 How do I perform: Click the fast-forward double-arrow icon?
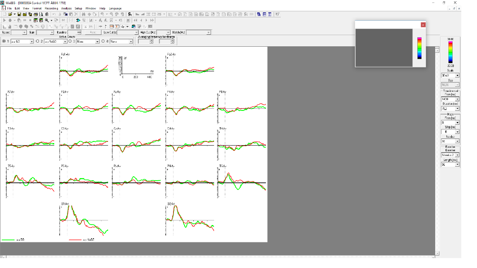click(x=152, y=20)
